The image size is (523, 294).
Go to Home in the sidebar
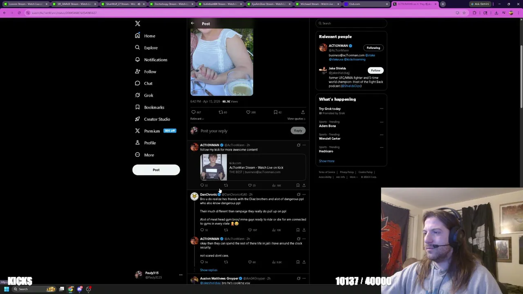coord(145,36)
